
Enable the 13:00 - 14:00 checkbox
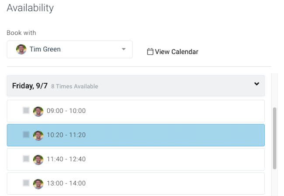tap(26, 183)
